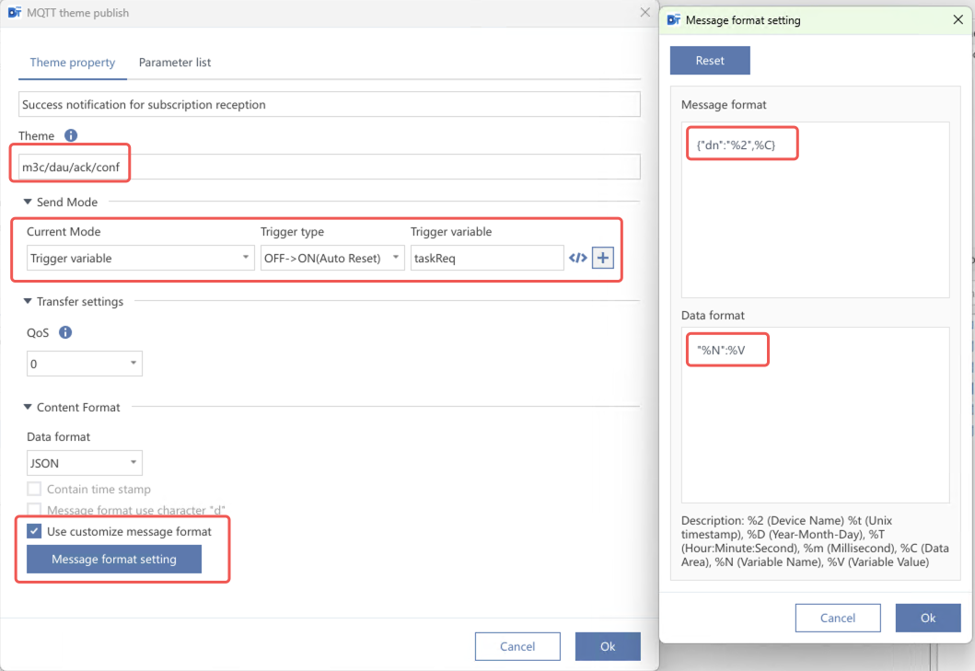The height and width of the screenshot is (671, 975).
Task: Open the Current Mode dropdown
Action: point(140,259)
